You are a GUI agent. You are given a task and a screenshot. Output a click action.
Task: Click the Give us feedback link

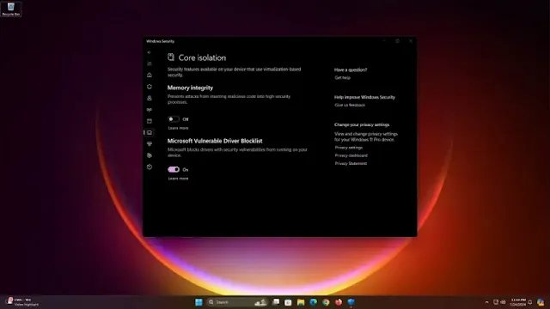[350, 105]
